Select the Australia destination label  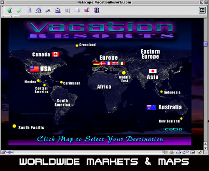[x=170, y=107]
